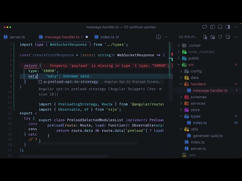Open editor more actions ellipsis

coord(166,37)
